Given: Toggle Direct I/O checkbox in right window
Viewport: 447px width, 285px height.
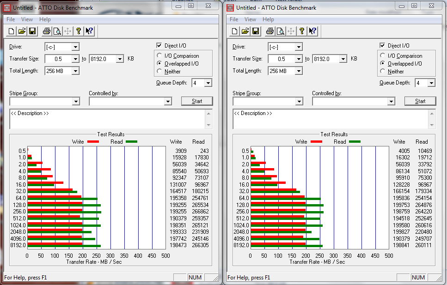Looking at the screenshot, I should 382,45.
